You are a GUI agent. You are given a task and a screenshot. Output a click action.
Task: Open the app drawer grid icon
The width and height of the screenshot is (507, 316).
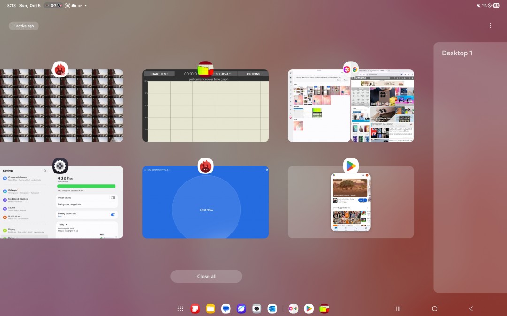point(180,308)
